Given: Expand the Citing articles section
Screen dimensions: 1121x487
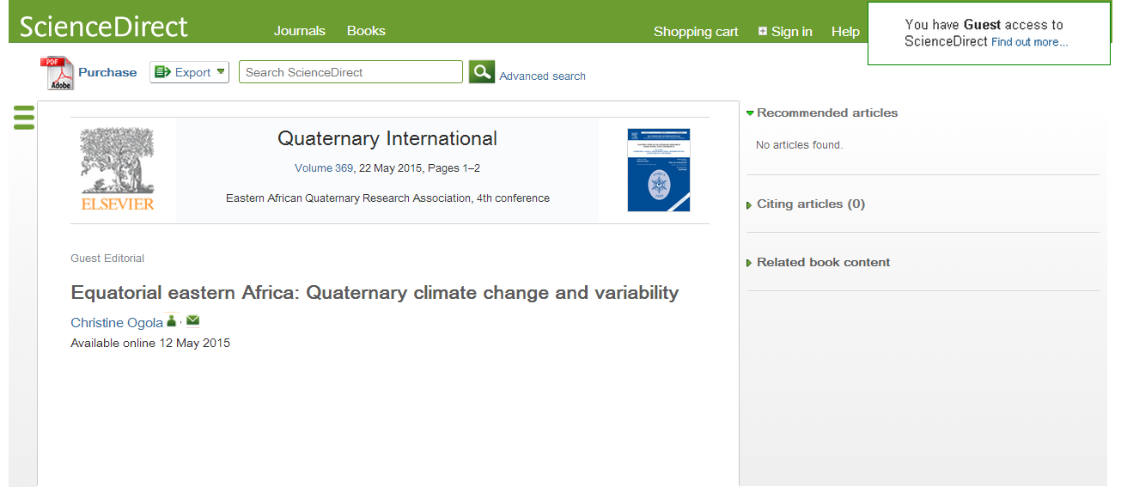Looking at the screenshot, I should (x=809, y=204).
